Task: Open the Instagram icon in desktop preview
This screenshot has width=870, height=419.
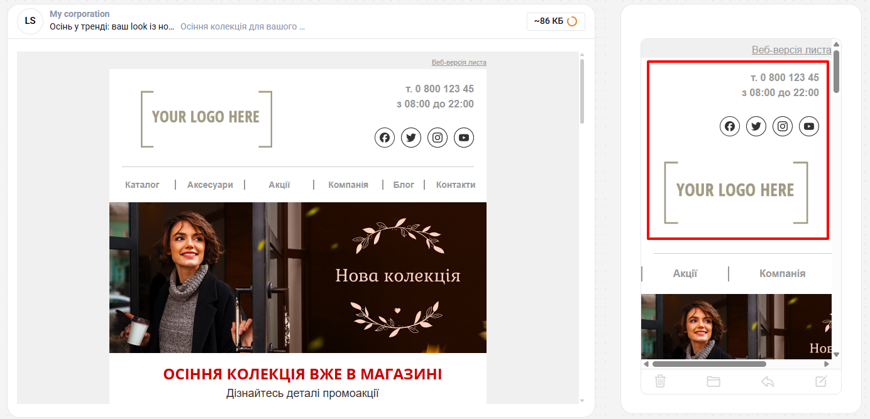Action: [x=438, y=138]
